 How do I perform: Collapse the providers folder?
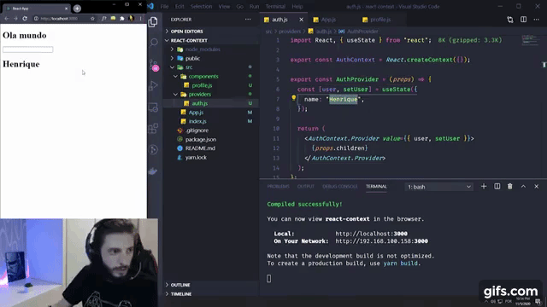(211, 95)
